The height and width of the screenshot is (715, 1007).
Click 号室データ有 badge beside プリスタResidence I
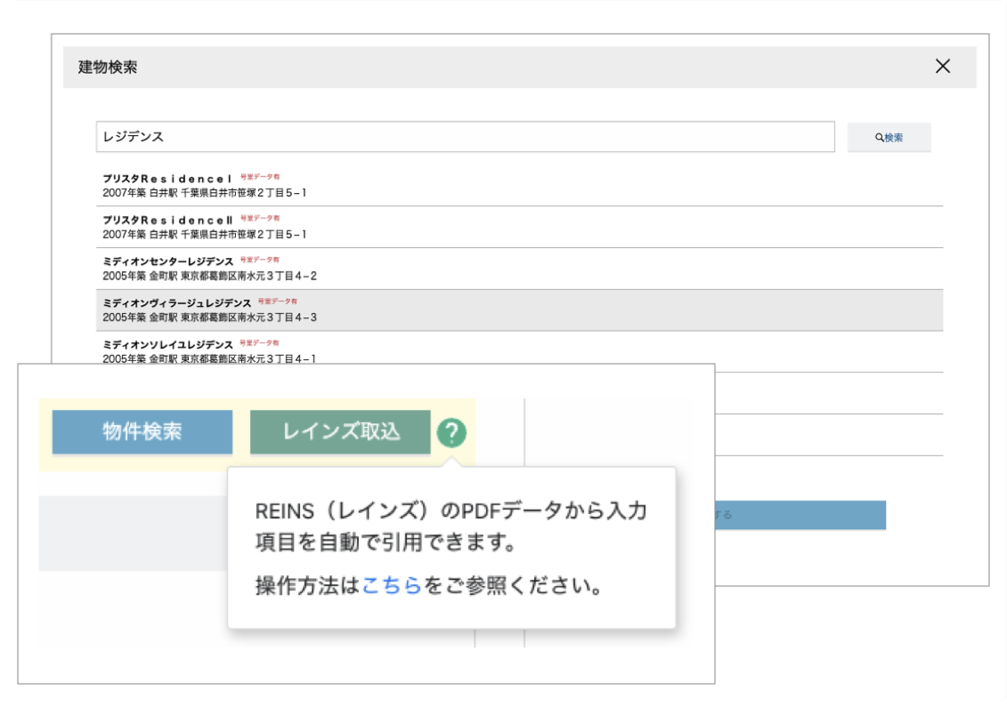[x=260, y=177]
